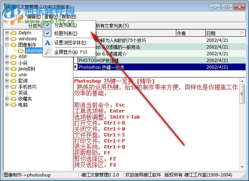Expand the windows tree node
The width and height of the screenshot is (249, 181).
pos(7,39)
